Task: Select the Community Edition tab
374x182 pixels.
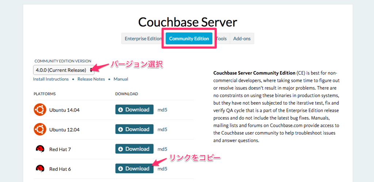Action: 189,39
